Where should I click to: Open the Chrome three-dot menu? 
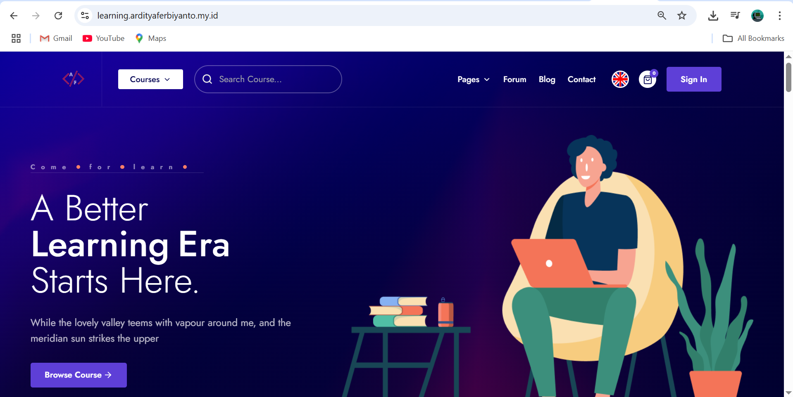pyautogui.click(x=780, y=16)
